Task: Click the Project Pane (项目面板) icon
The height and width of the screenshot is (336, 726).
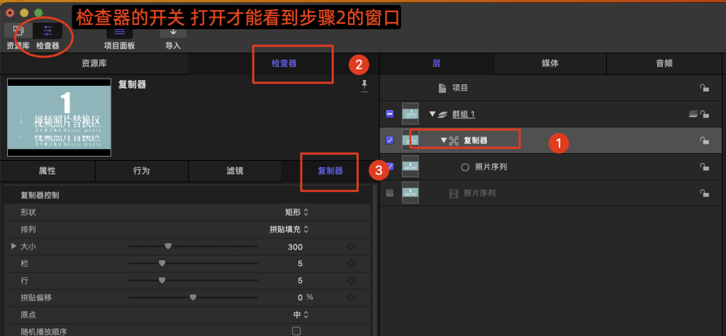Action: (119, 31)
